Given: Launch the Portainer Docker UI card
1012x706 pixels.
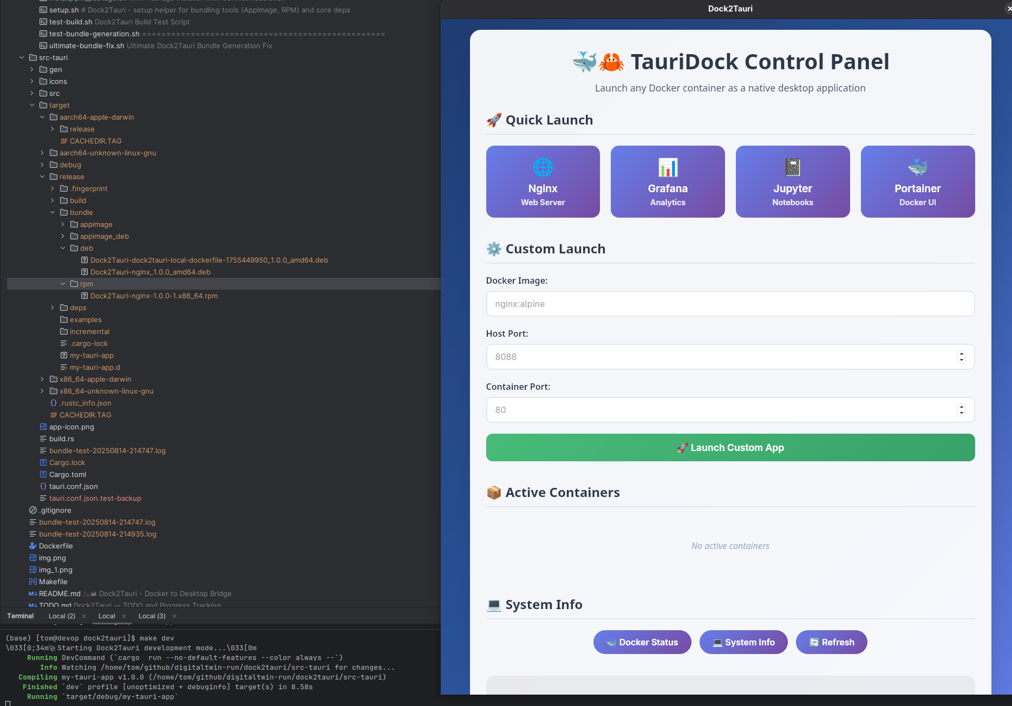Looking at the screenshot, I should pyautogui.click(x=918, y=181).
